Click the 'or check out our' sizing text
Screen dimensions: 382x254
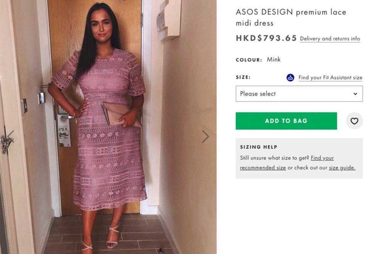(x=308, y=167)
